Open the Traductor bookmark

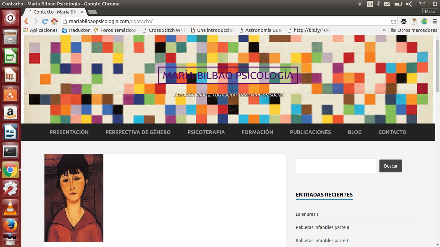[76, 30]
